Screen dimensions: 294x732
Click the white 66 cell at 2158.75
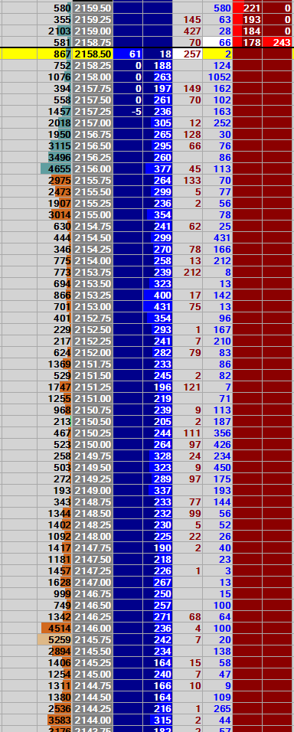click(x=217, y=42)
